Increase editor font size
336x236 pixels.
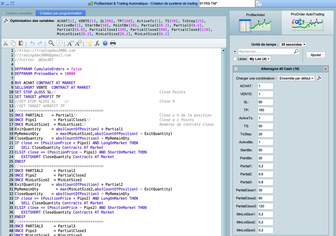(x=78, y=43)
